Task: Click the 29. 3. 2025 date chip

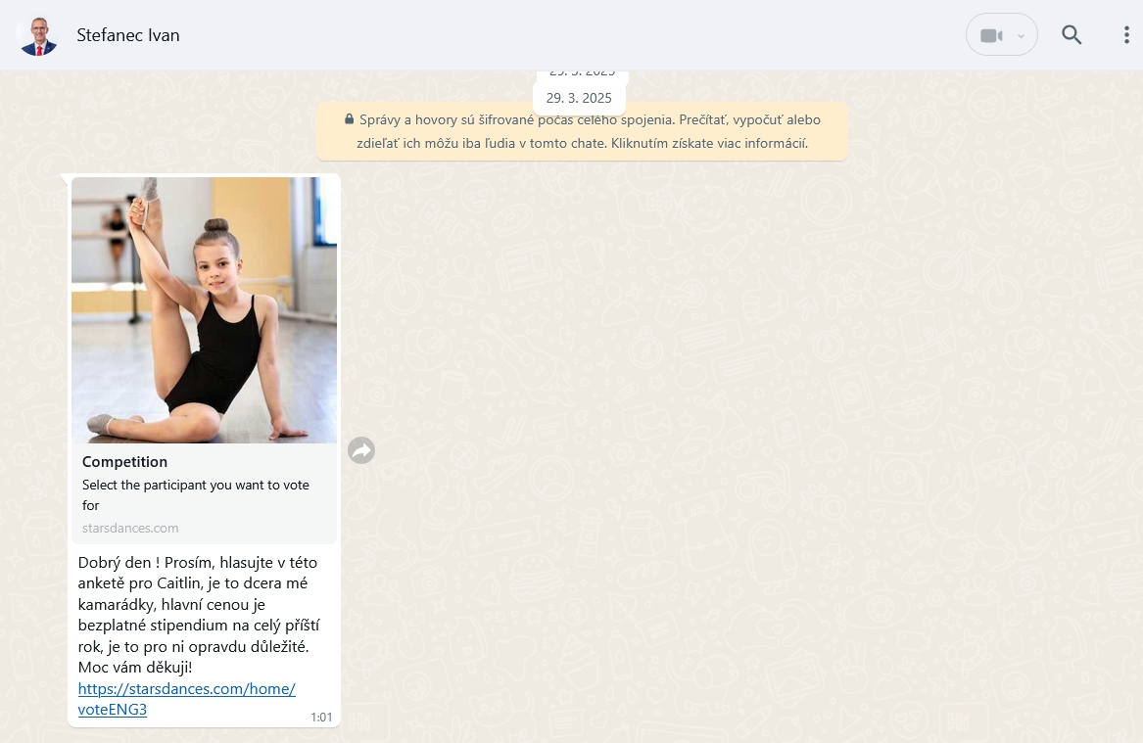Action: [579, 98]
